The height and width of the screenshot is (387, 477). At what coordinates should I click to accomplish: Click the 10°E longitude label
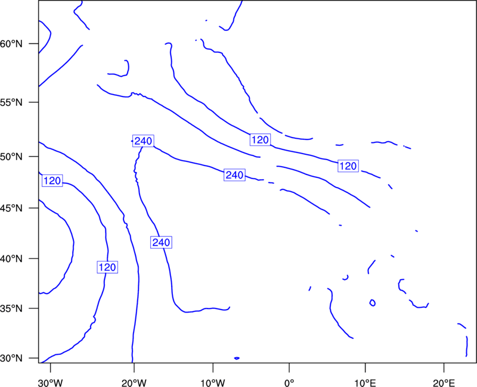pyautogui.click(x=365, y=383)
